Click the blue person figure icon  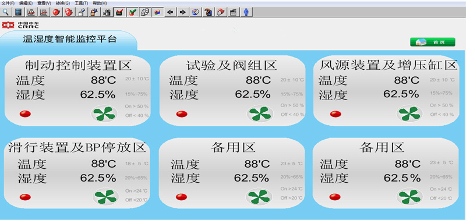click(246, 12)
